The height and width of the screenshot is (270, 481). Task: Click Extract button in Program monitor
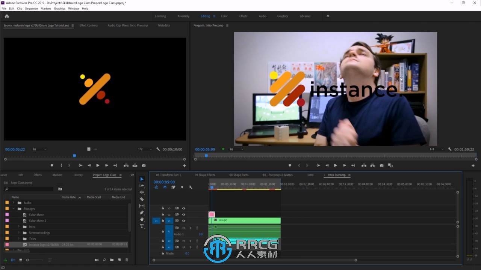tap(372, 165)
